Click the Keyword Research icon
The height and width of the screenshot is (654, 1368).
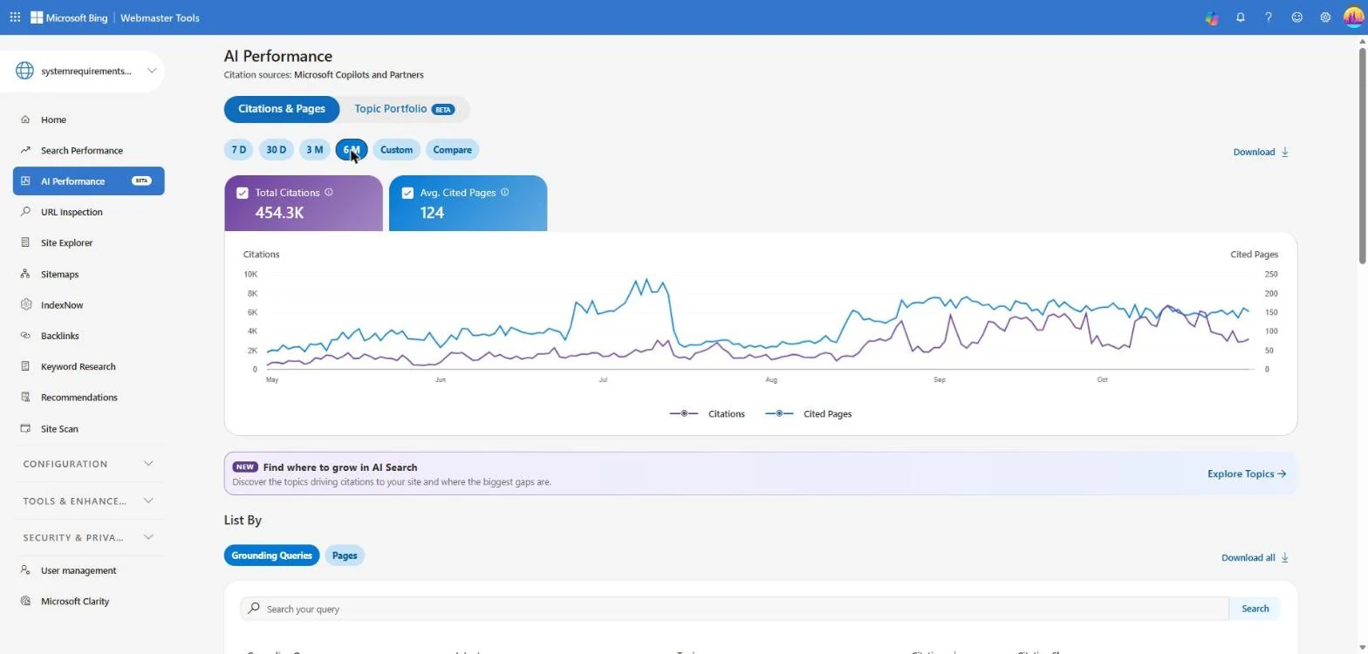(25, 366)
